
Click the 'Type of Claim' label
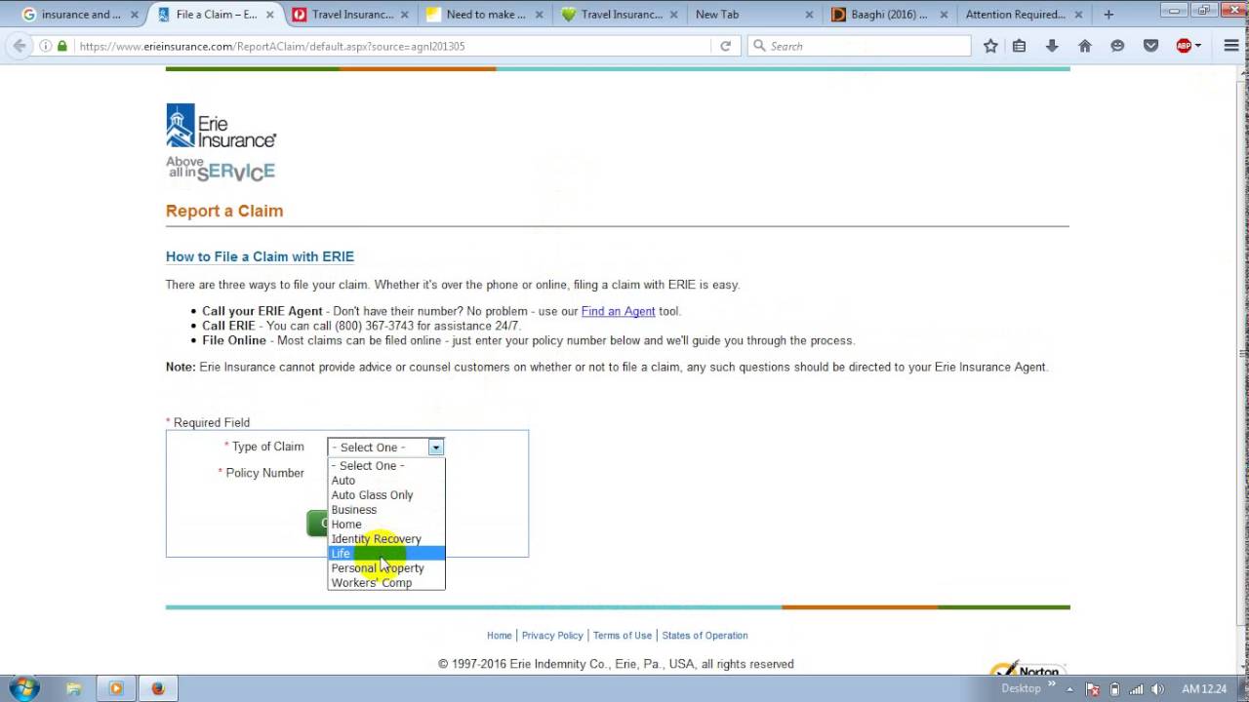[267, 447]
